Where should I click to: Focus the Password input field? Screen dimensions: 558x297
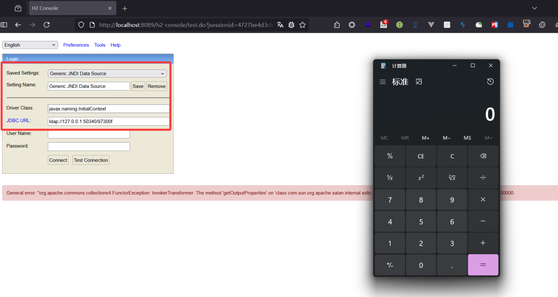tap(89, 146)
